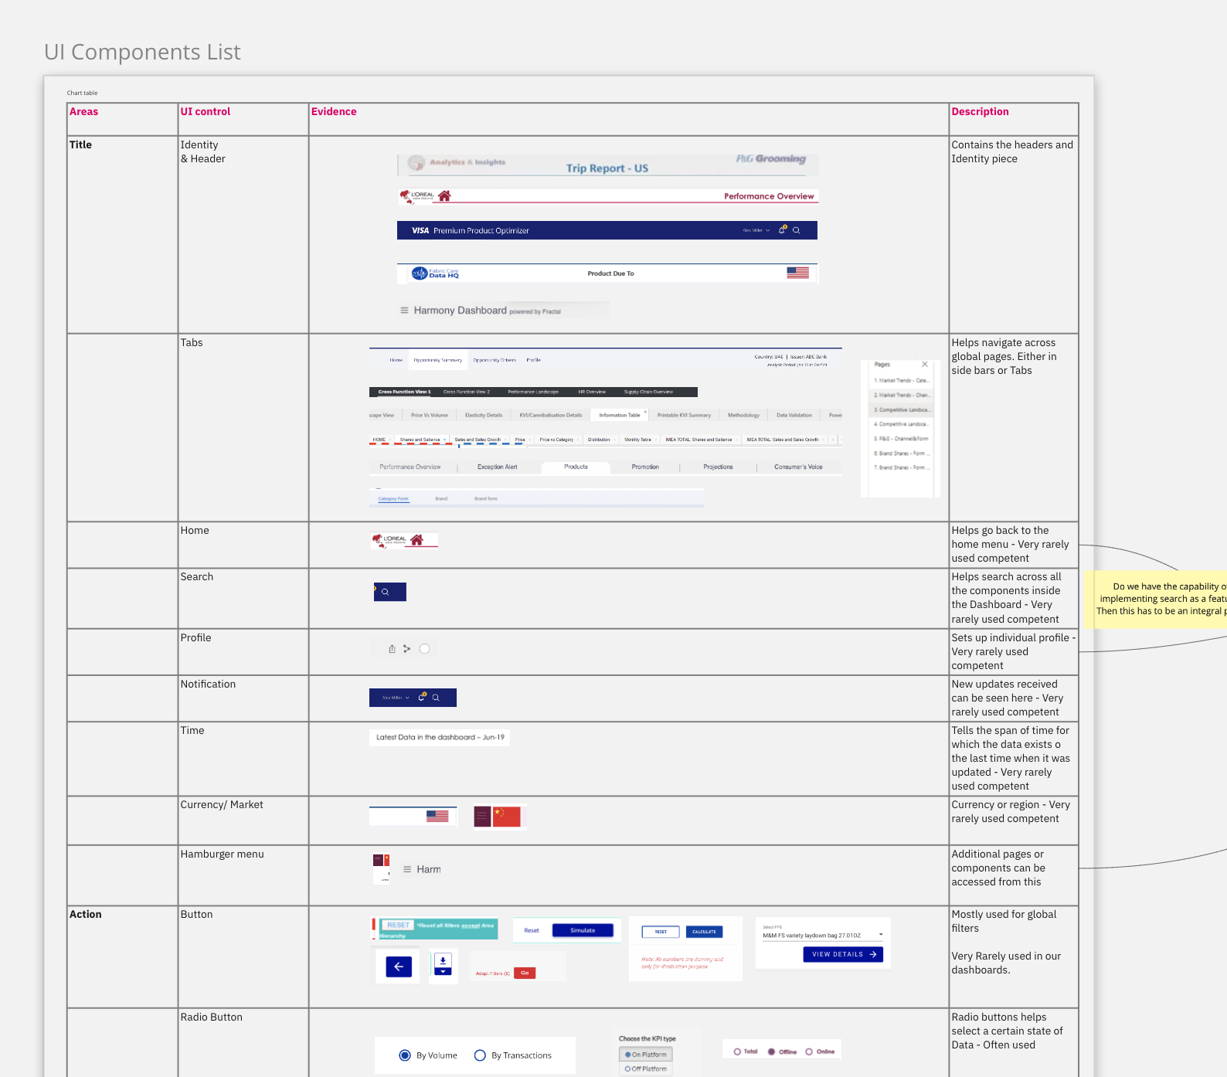Click search icon in Notification row
Screen dimensions: 1227x1077
[x=436, y=698]
